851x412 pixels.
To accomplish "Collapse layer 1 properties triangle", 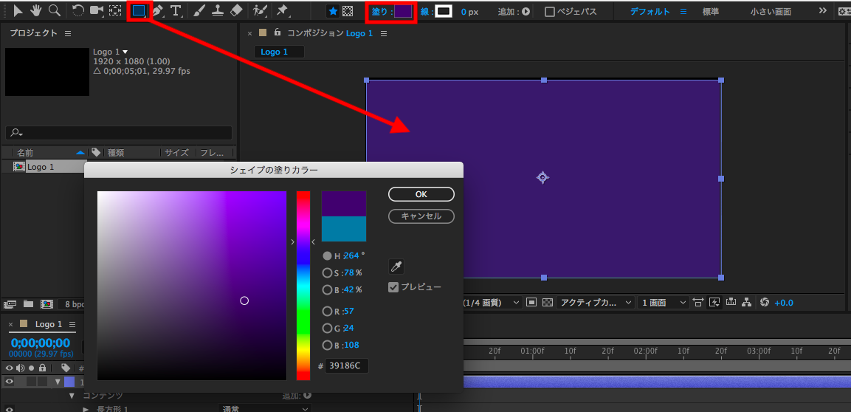I will point(58,382).
